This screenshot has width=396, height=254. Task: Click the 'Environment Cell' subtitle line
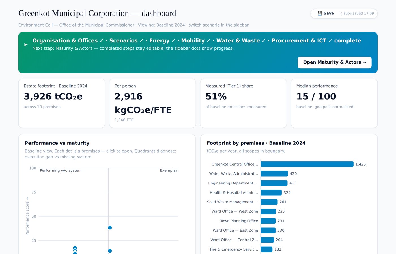134,25
